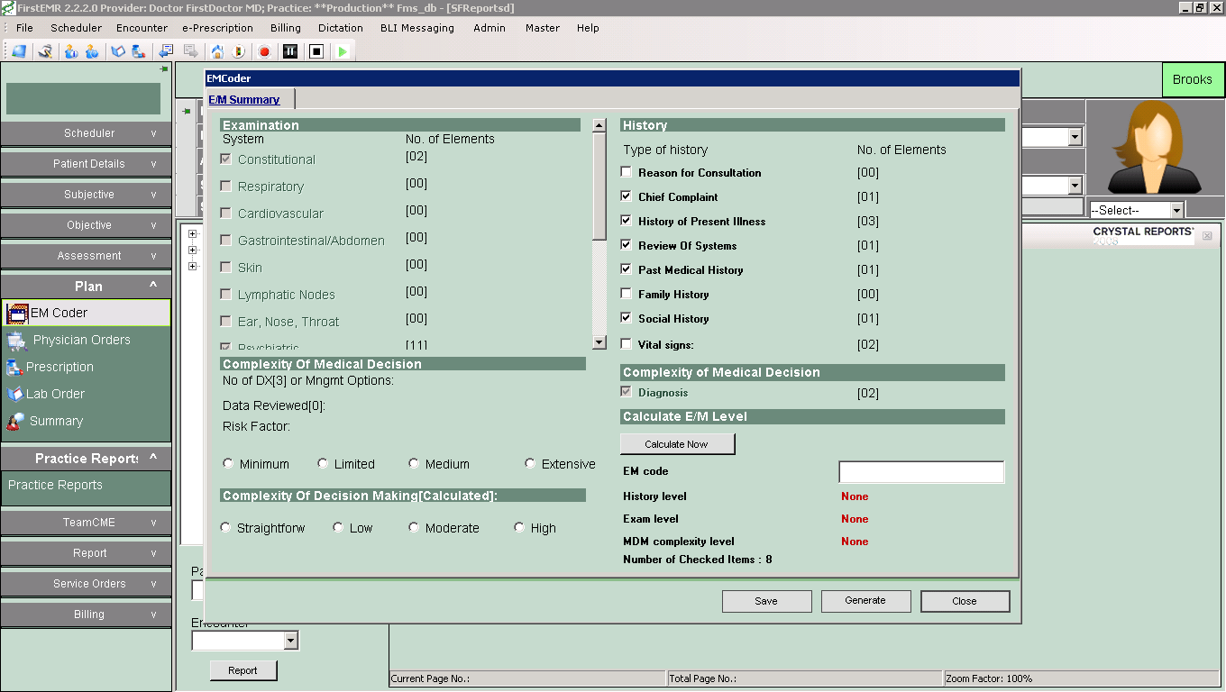The width and height of the screenshot is (1226, 692).
Task: Select the EM Coder icon in the Plan panel
Action: click(x=18, y=313)
